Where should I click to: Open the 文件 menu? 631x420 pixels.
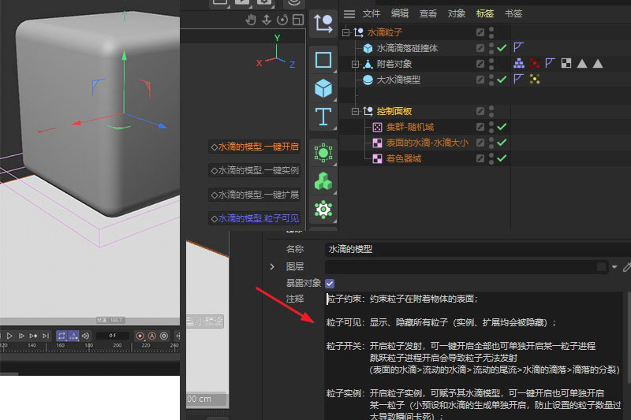(371, 13)
